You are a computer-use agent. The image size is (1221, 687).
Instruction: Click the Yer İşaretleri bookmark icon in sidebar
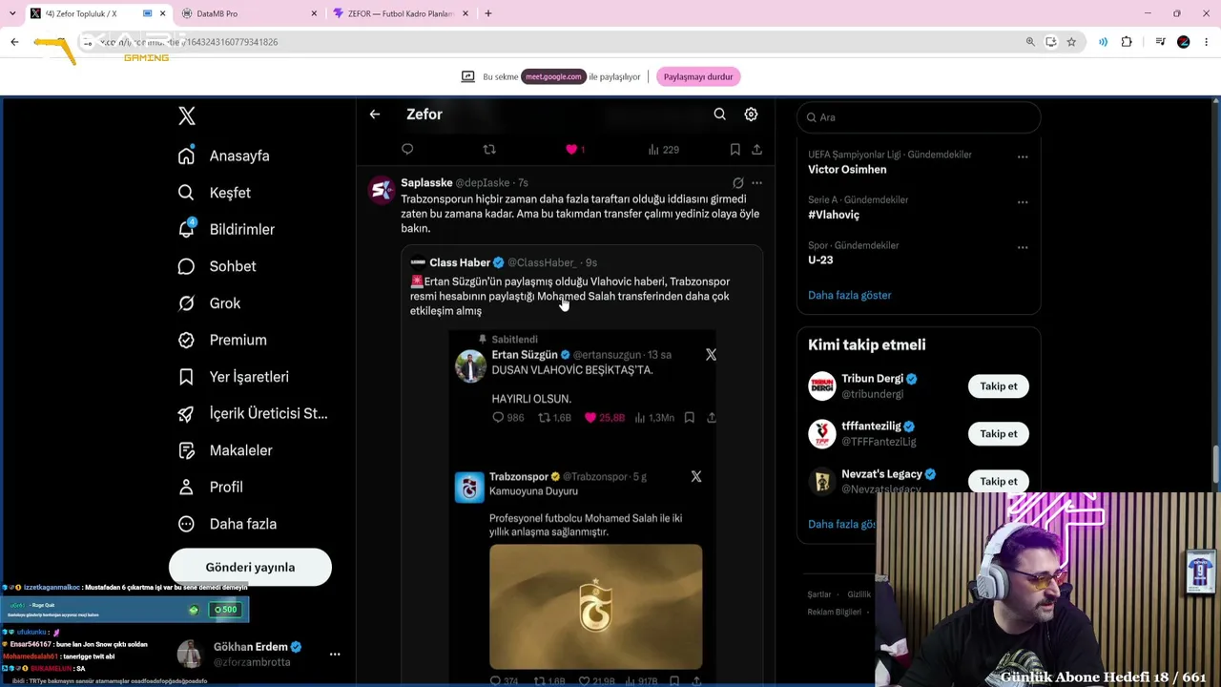click(186, 377)
